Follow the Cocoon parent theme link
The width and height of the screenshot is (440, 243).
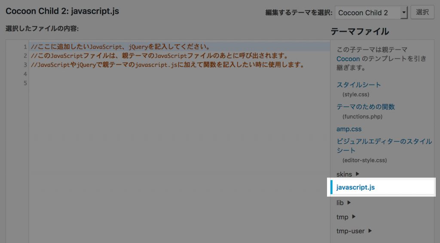click(x=348, y=58)
